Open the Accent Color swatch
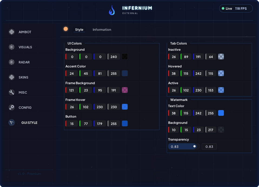 [125, 73]
